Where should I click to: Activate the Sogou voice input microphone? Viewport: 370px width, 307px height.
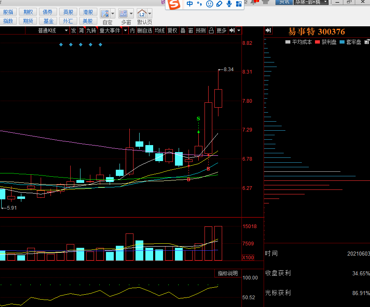coord(229,4)
